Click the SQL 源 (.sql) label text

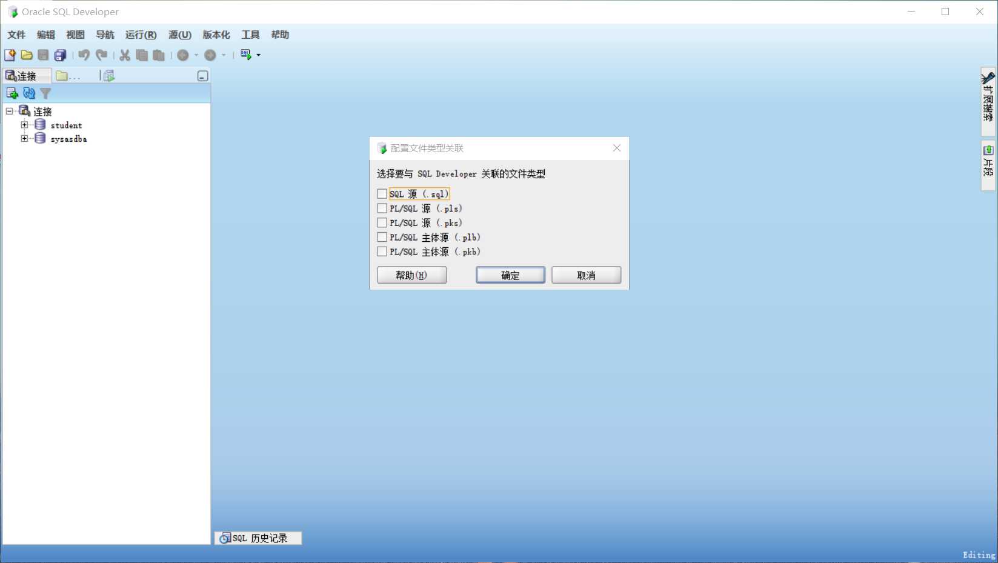pyautogui.click(x=419, y=194)
